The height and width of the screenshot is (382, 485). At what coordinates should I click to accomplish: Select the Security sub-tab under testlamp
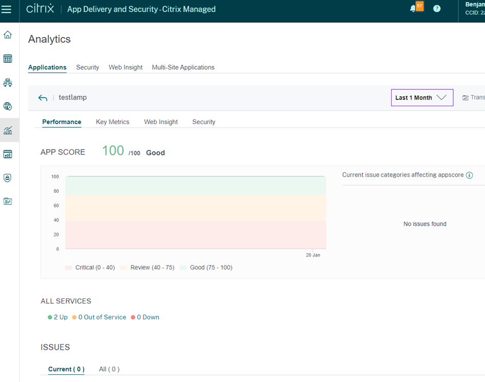point(204,122)
